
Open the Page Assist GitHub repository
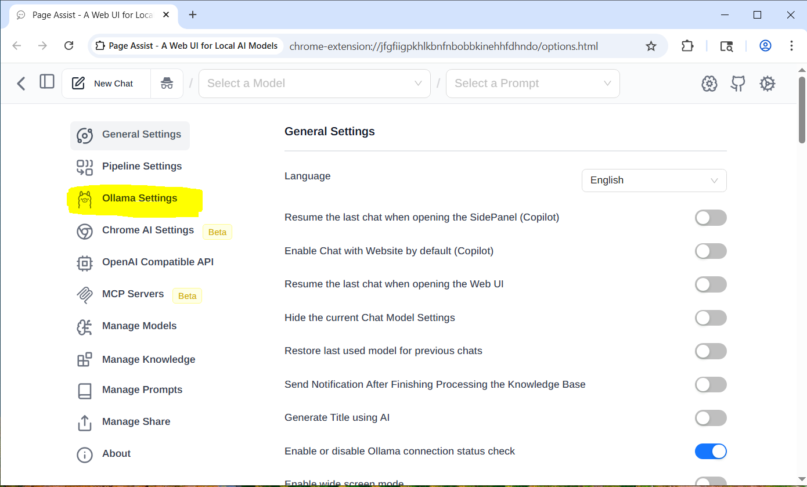[738, 83]
